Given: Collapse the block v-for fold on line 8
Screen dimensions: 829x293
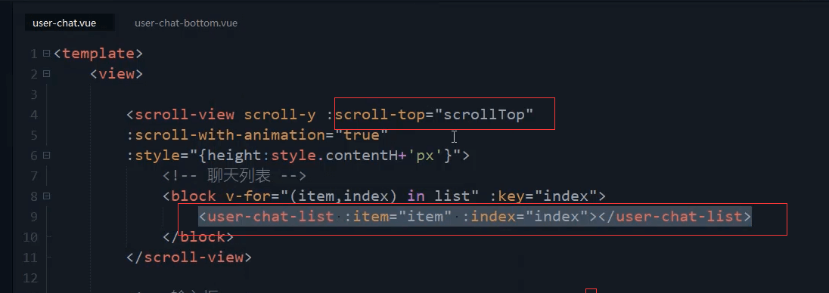Looking at the screenshot, I should click(x=47, y=196).
